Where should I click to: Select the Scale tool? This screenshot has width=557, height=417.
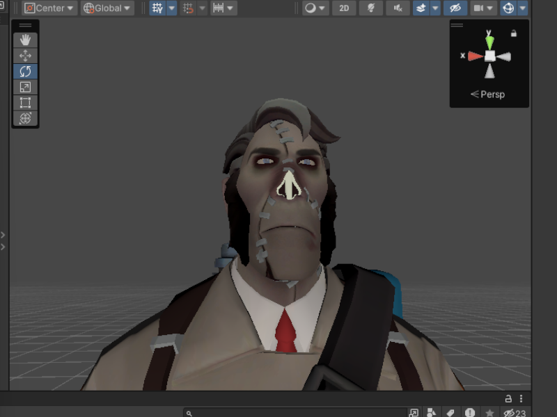(25, 87)
